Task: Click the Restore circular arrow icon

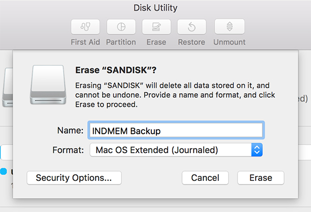Action: click(x=192, y=27)
